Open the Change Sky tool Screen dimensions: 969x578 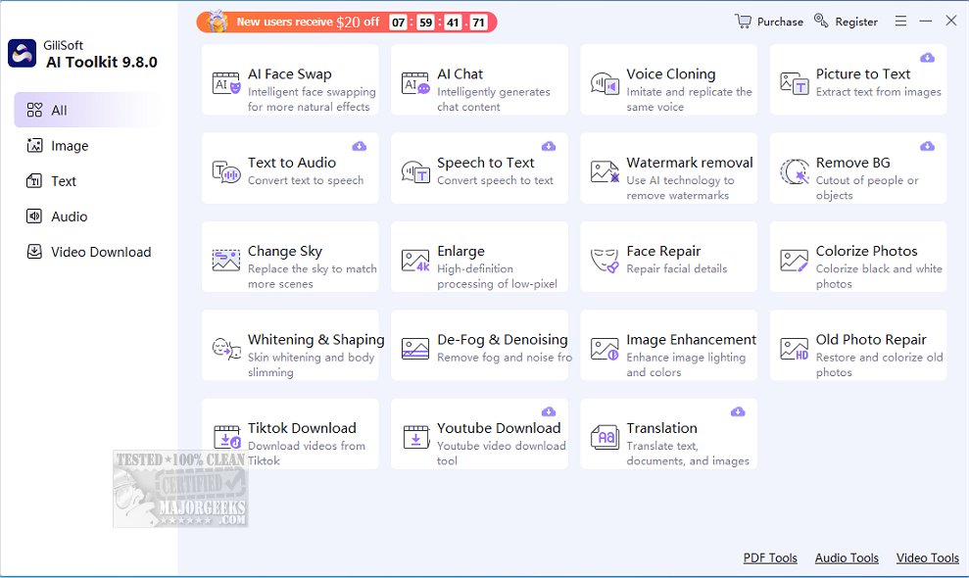tap(290, 257)
